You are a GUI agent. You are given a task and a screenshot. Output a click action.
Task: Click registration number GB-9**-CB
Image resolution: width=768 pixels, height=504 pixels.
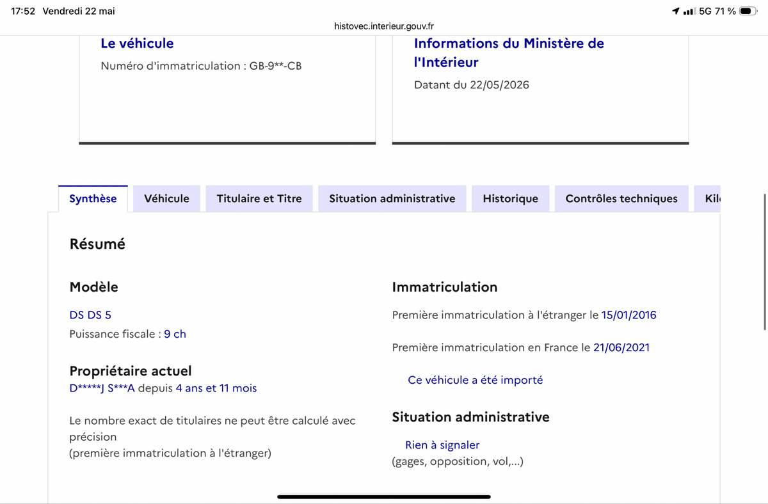[275, 66]
